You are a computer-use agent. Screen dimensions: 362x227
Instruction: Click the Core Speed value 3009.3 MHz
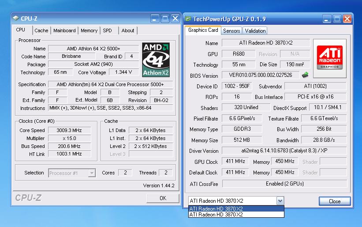(69, 130)
